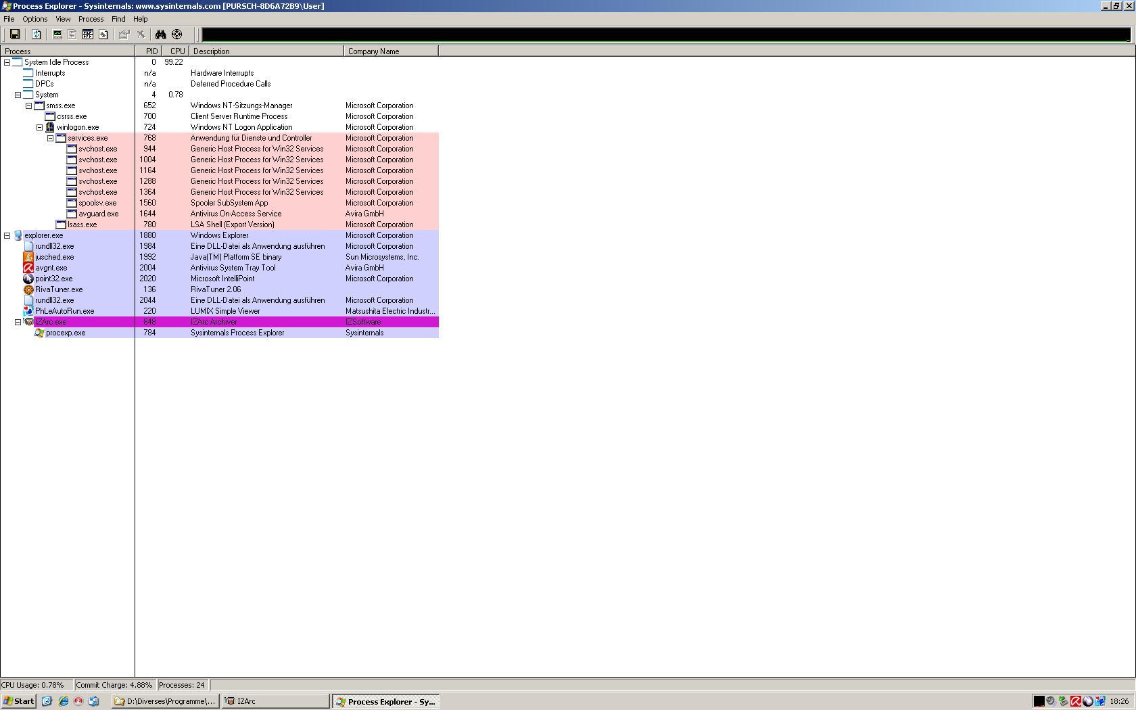Click the Refresh Now toolbar icon

[x=37, y=34]
